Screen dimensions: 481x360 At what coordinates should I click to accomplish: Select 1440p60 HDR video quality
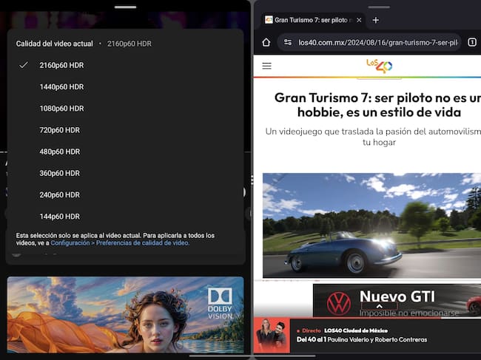point(61,86)
